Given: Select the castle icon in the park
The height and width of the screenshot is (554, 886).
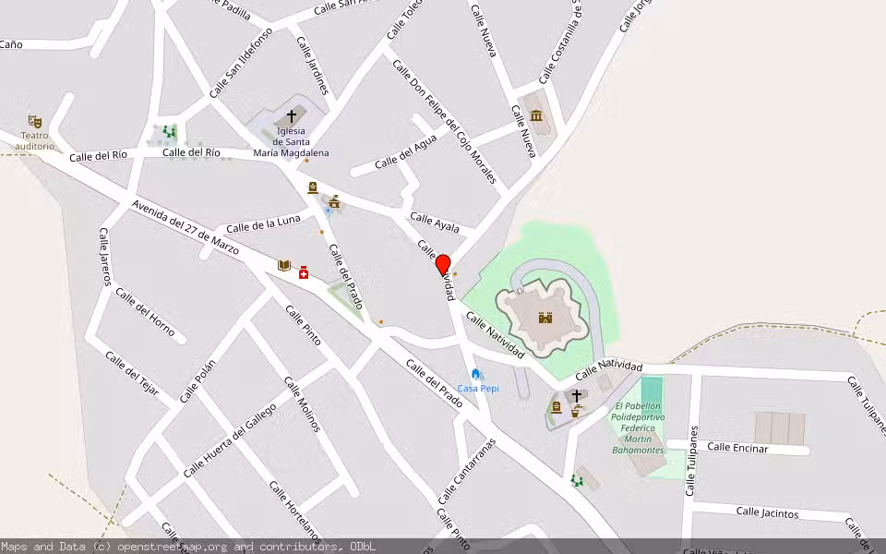Looking at the screenshot, I should pos(545,318).
